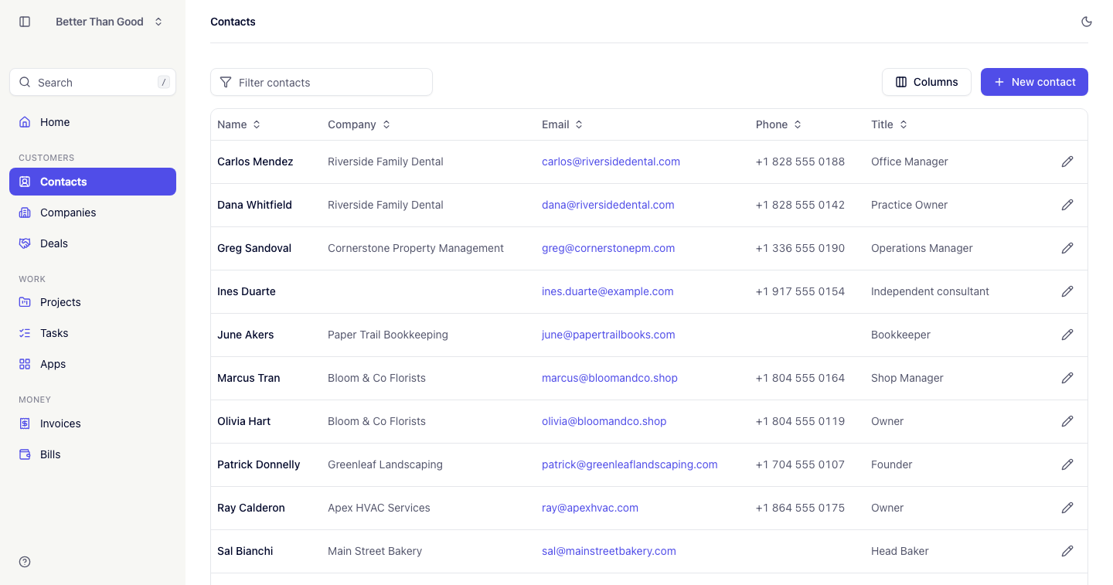Open Invoices in sidebar
This screenshot has width=1113, height=585.
click(x=93, y=423)
